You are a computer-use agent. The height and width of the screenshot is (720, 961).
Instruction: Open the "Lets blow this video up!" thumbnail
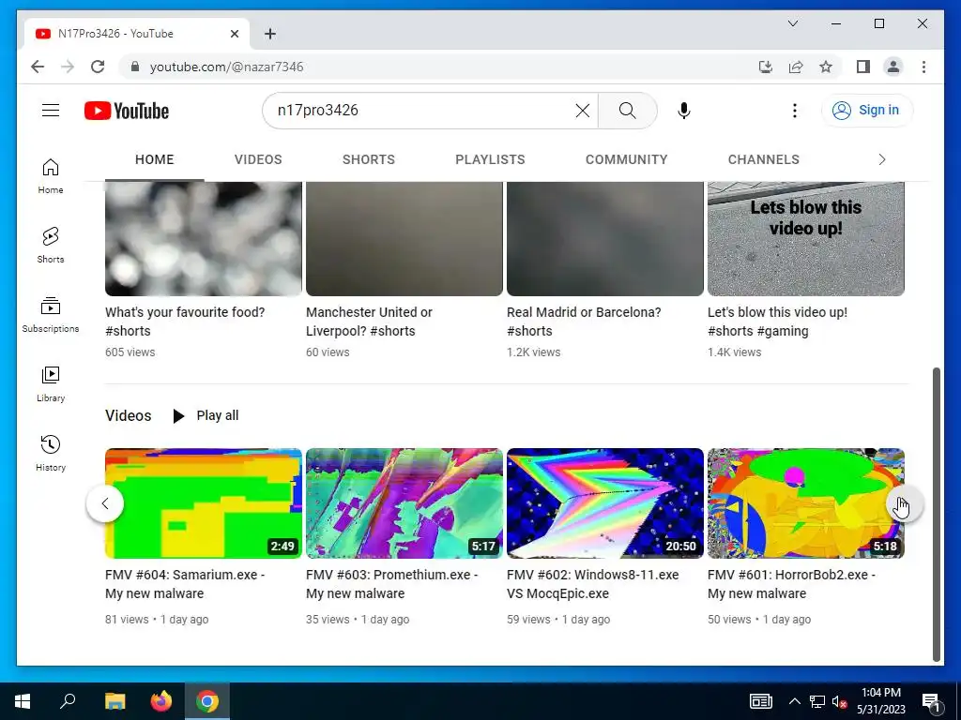pos(806,239)
